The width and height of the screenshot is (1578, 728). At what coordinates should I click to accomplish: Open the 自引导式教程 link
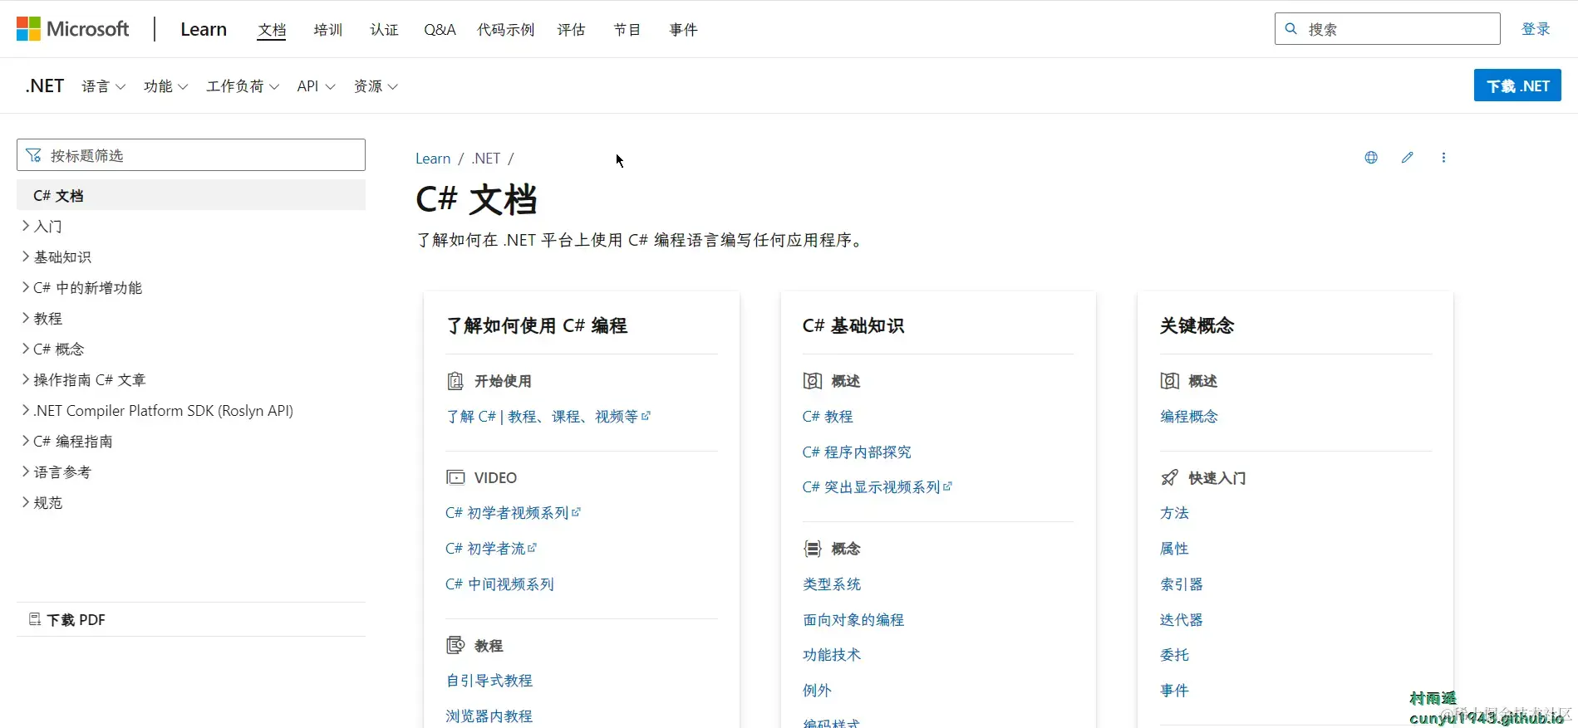coord(489,681)
